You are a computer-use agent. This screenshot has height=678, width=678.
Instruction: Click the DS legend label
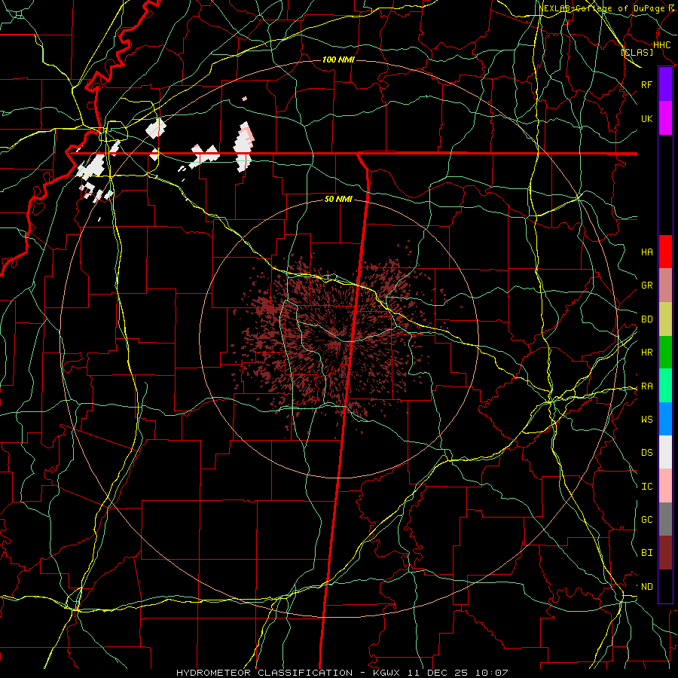click(x=646, y=453)
